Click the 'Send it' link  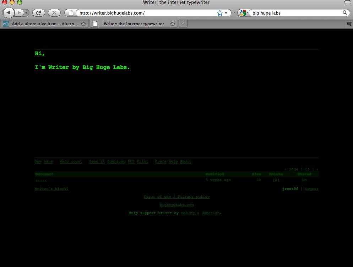tap(97, 161)
